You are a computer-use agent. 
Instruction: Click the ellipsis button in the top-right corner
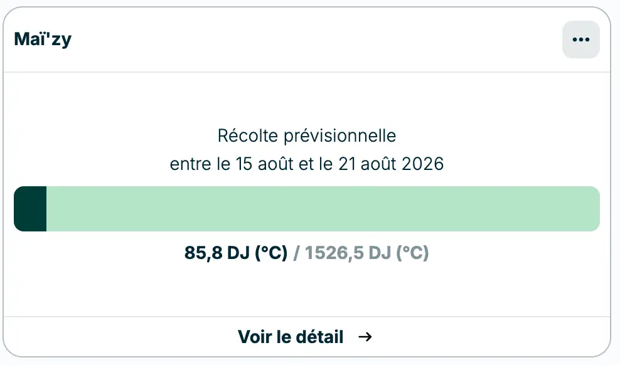click(x=580, y=39)
